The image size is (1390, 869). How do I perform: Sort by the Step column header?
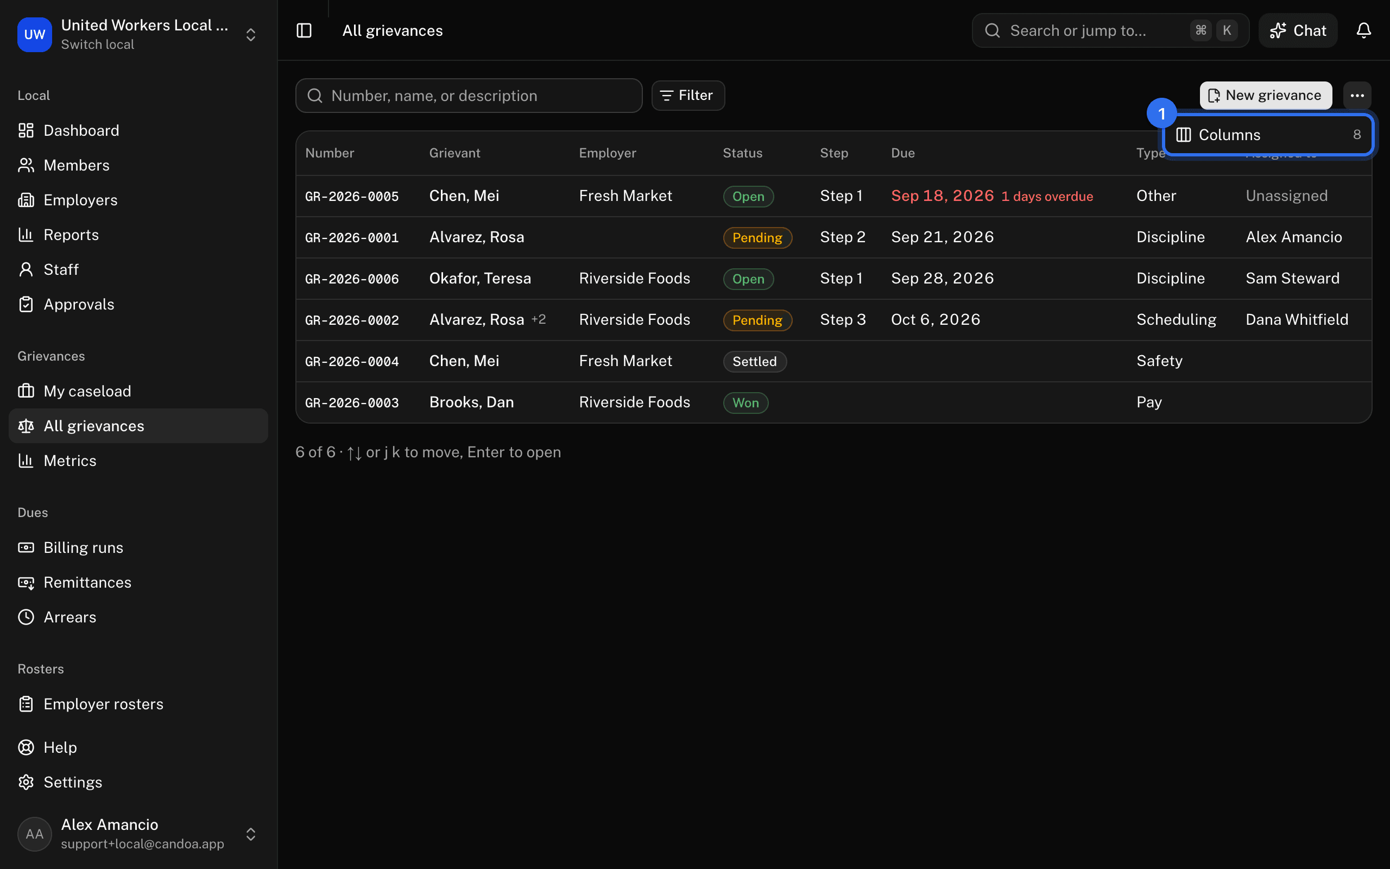coord(833,153)
